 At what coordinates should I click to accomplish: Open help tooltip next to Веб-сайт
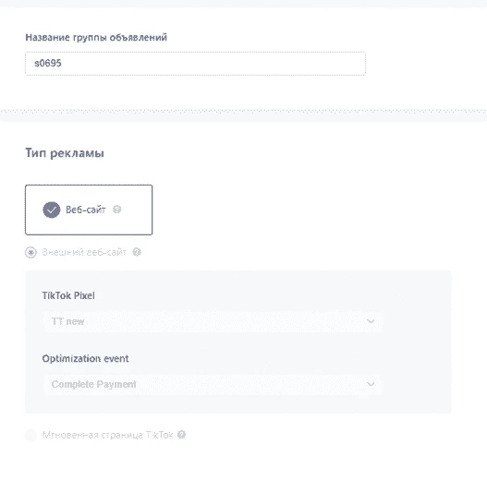(x=116, y=210)
